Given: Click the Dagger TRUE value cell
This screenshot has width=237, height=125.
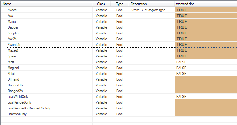Looking at the screenshot, I should [x=206, y=27].
